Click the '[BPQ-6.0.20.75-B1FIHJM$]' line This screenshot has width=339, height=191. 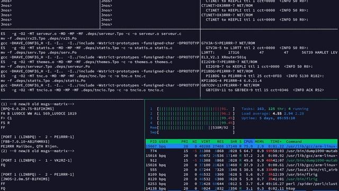28,109
